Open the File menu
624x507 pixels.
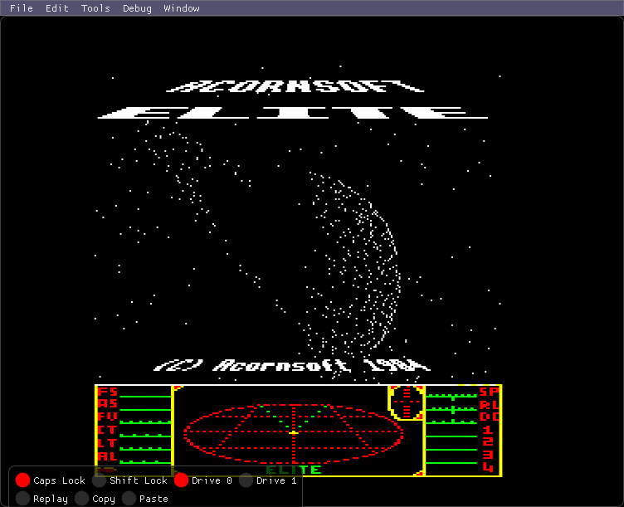[x=22, y=8]
